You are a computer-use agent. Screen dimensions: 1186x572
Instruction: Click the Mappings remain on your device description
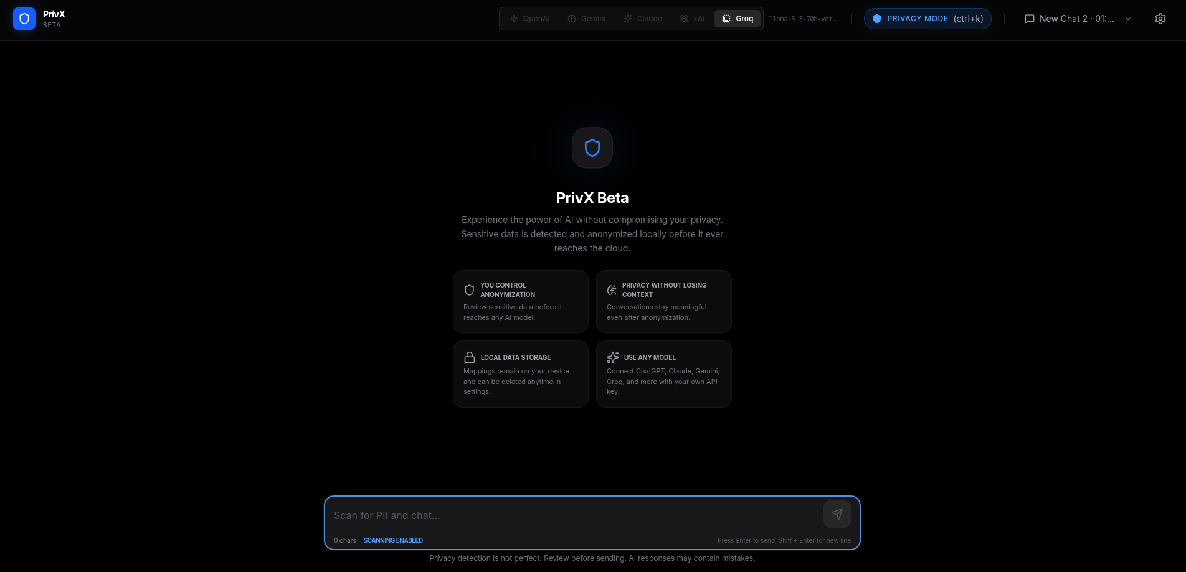click(516, 382)
